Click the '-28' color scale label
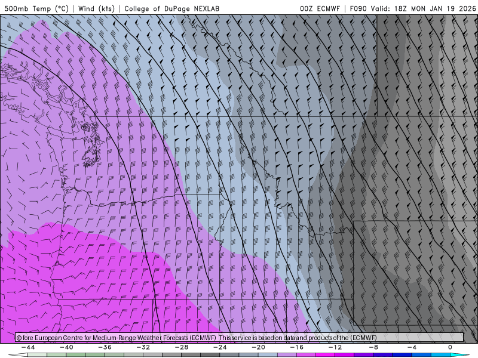Screen dimensions: 478x358 182,347
